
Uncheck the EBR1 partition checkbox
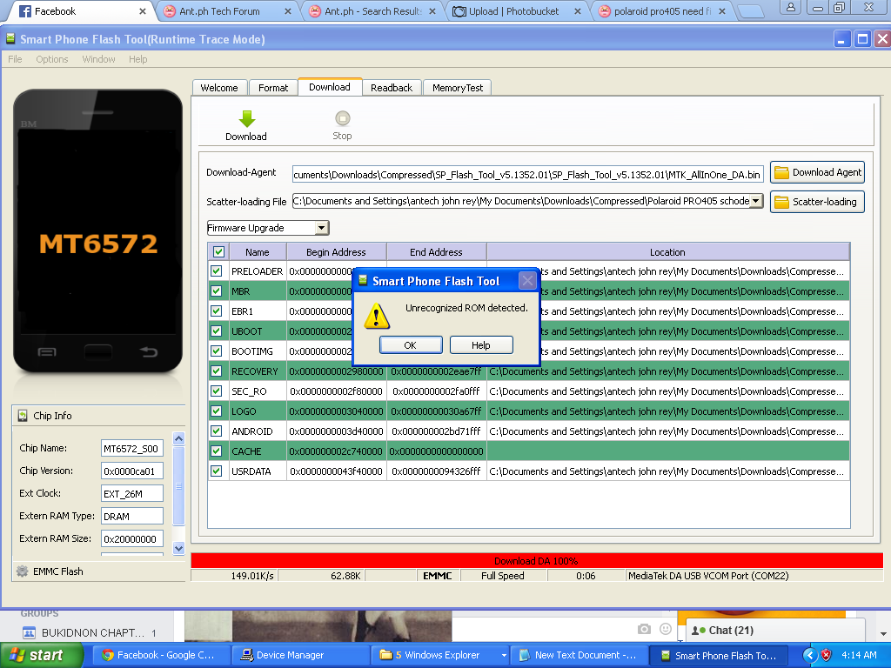tap(217, 311)
